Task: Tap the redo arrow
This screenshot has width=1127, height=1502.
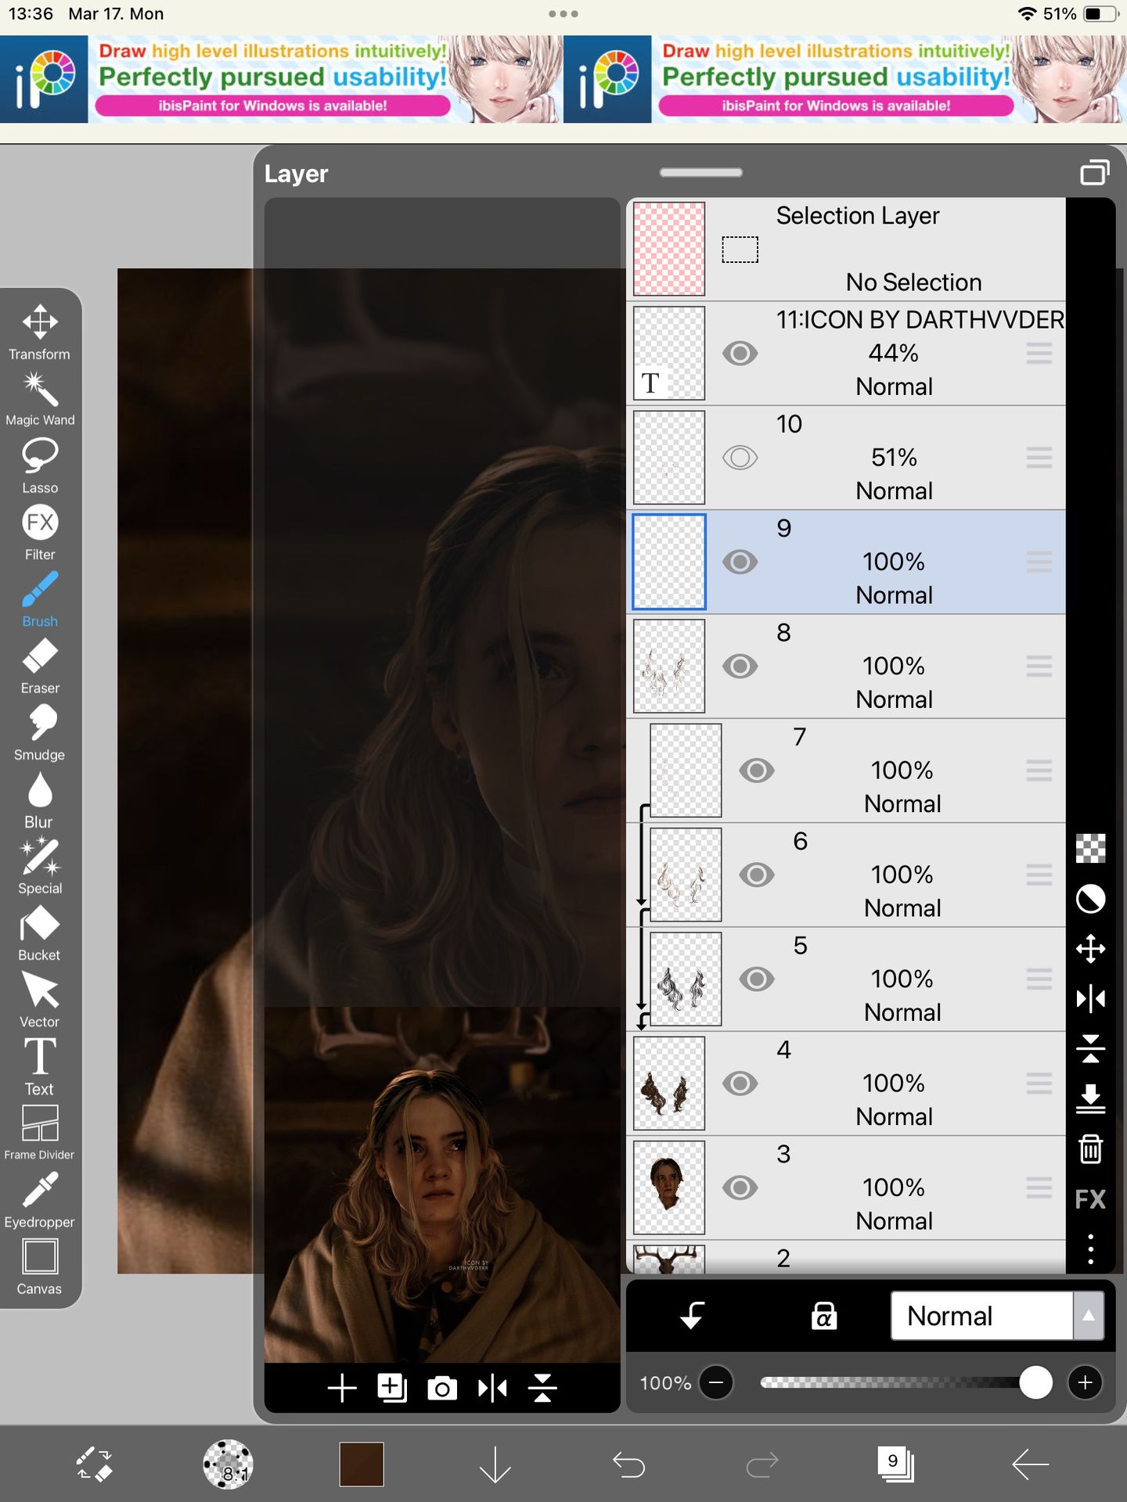Action: pos(762,1464)
